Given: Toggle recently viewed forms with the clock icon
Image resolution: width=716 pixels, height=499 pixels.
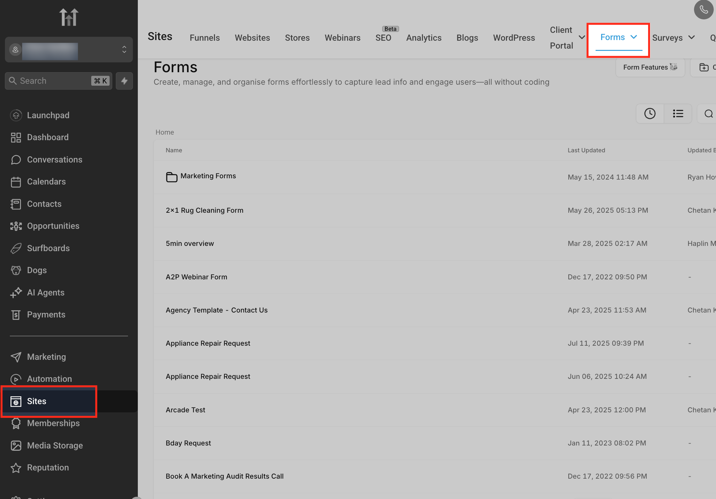Looking at the screenshot, I should (650, 113).
